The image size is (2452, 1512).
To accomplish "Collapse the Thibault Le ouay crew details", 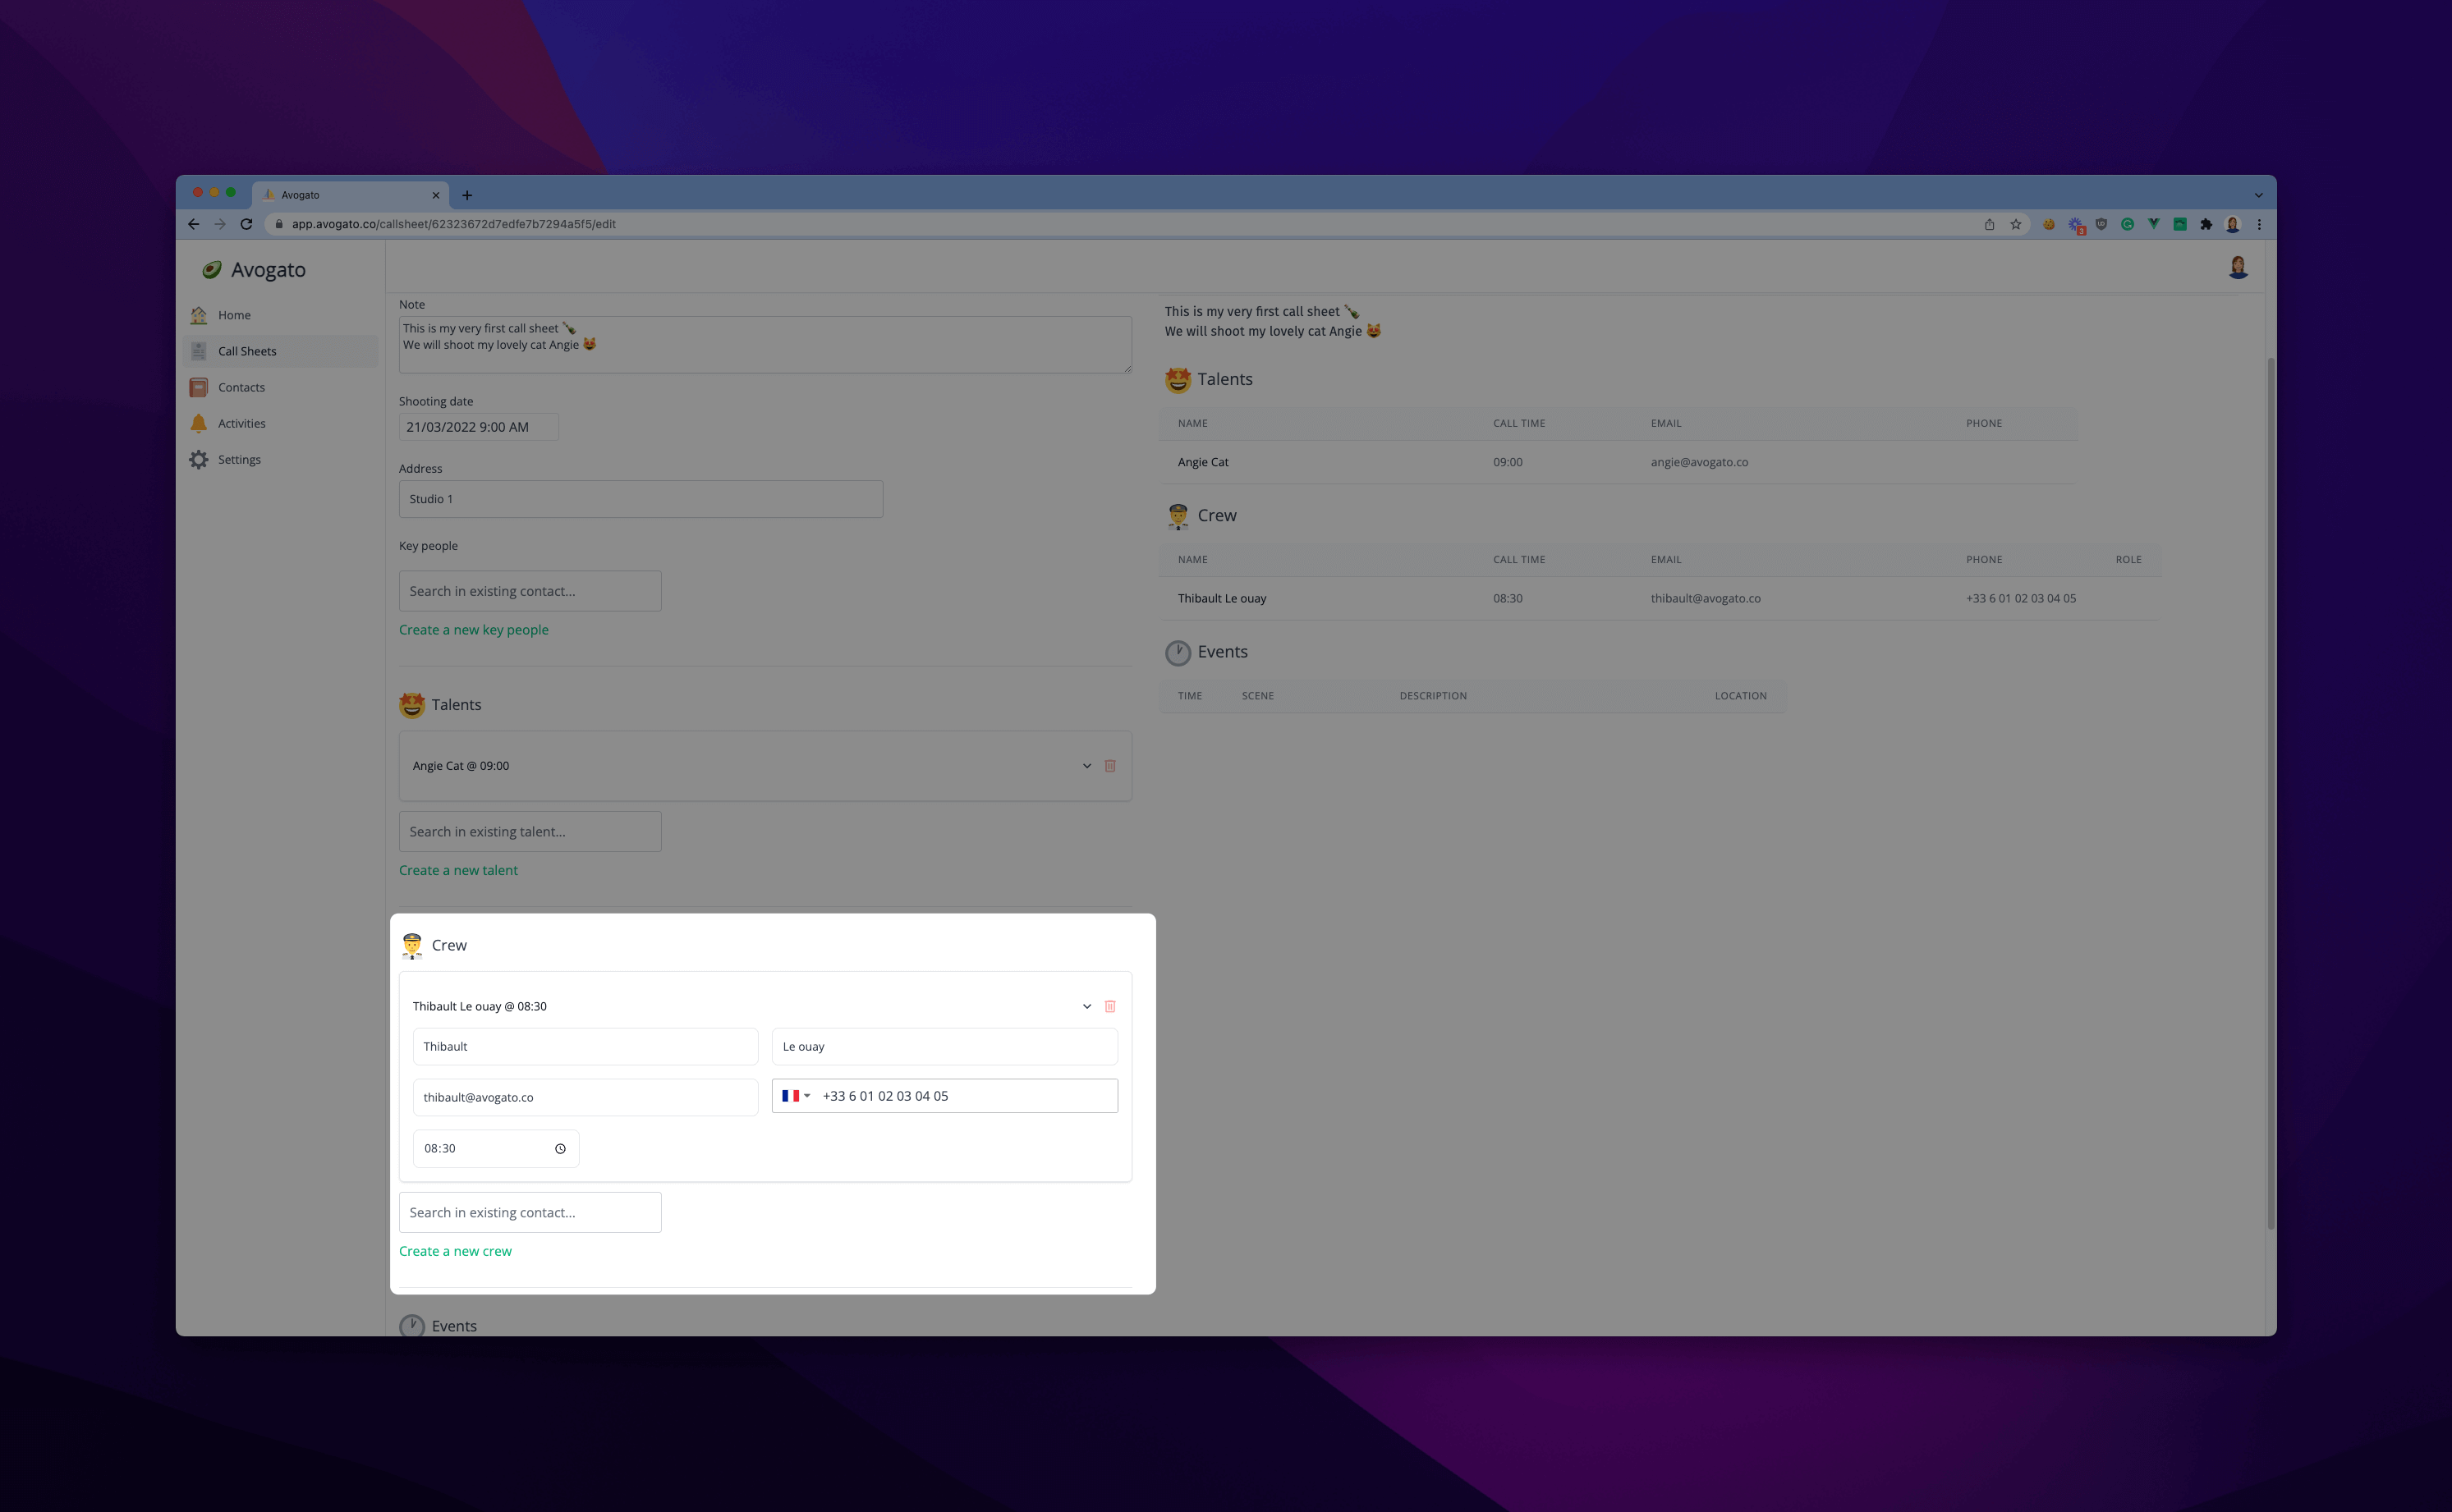I will 1086,1006.
